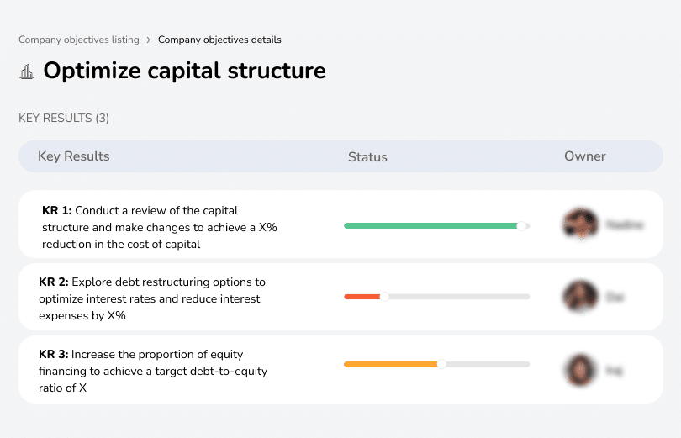
Task: Click the Optimize capital structure title
Action: pos(184,71)
